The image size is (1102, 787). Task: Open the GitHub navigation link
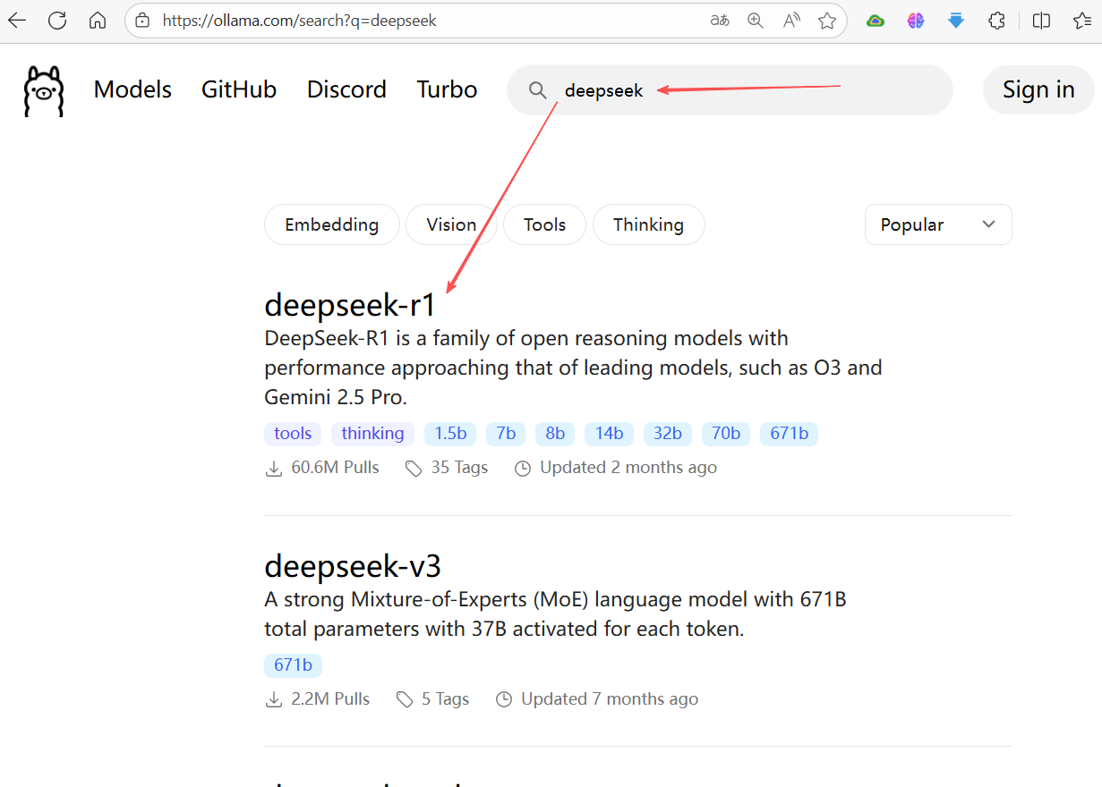coord(239,89)
